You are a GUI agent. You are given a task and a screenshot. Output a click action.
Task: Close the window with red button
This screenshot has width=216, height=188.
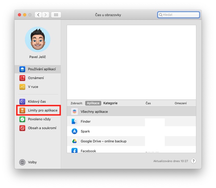pyautogui.click(x=19, y=15)
